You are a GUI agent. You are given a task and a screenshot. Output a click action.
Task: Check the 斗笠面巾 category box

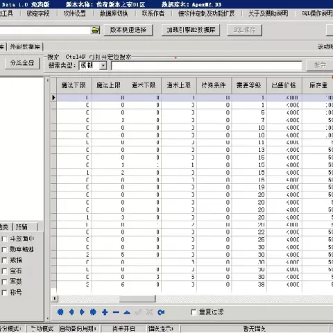(4, 239)
